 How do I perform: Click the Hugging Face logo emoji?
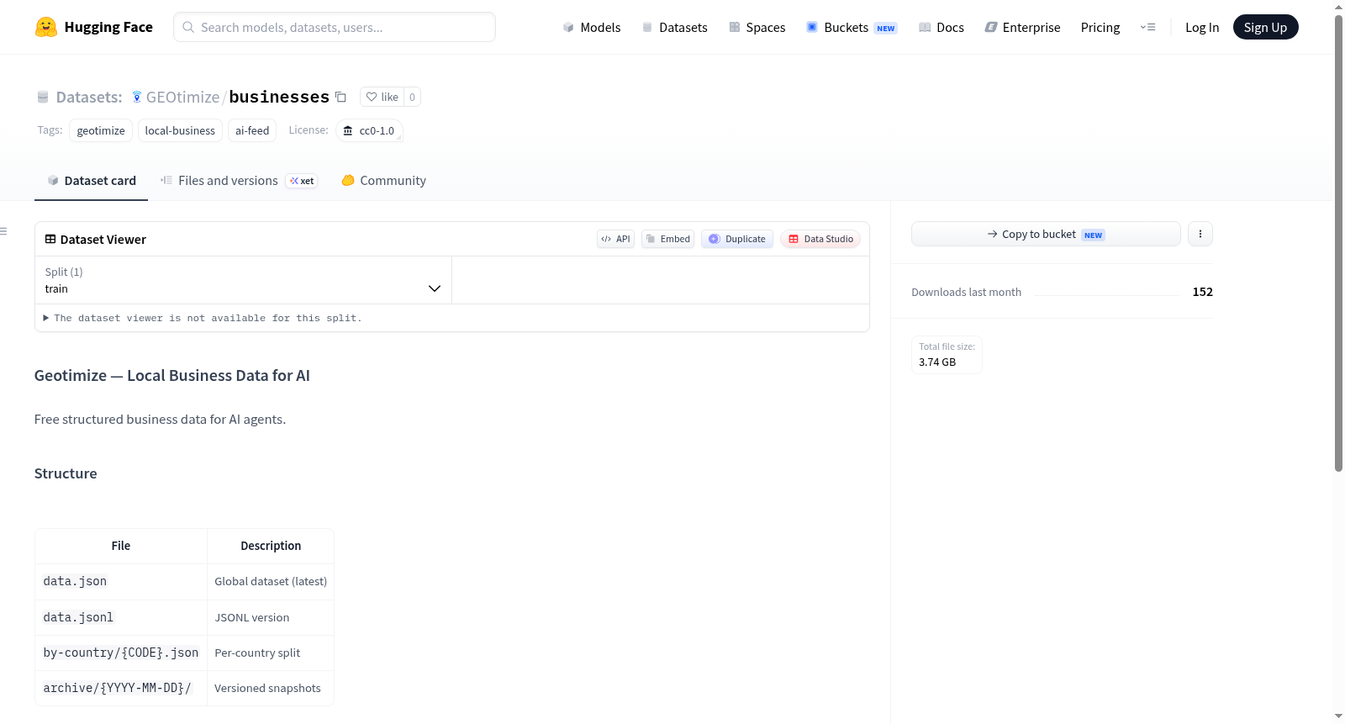pyautogui.click(x=45, y=27)
